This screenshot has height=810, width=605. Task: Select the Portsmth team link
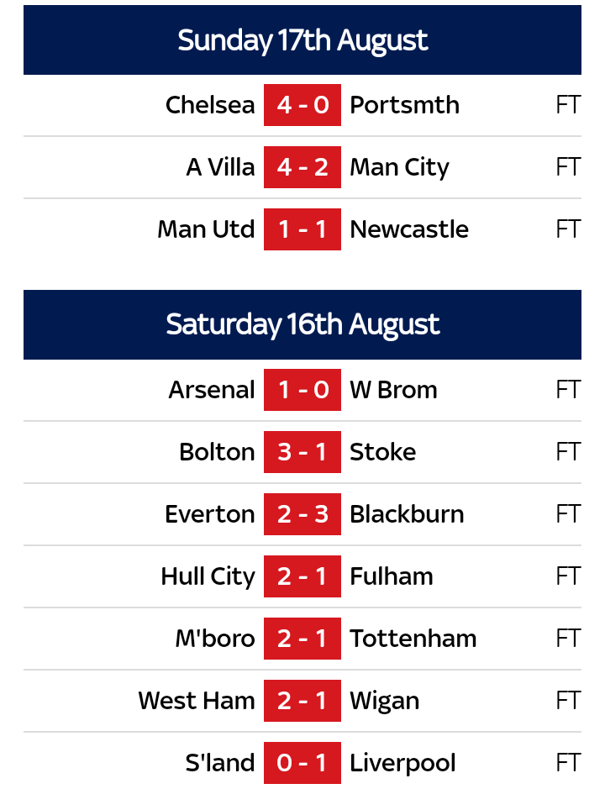[x=404, y=105]
